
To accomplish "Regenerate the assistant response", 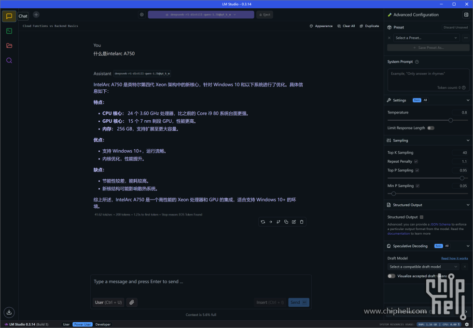I will point(263,222).
